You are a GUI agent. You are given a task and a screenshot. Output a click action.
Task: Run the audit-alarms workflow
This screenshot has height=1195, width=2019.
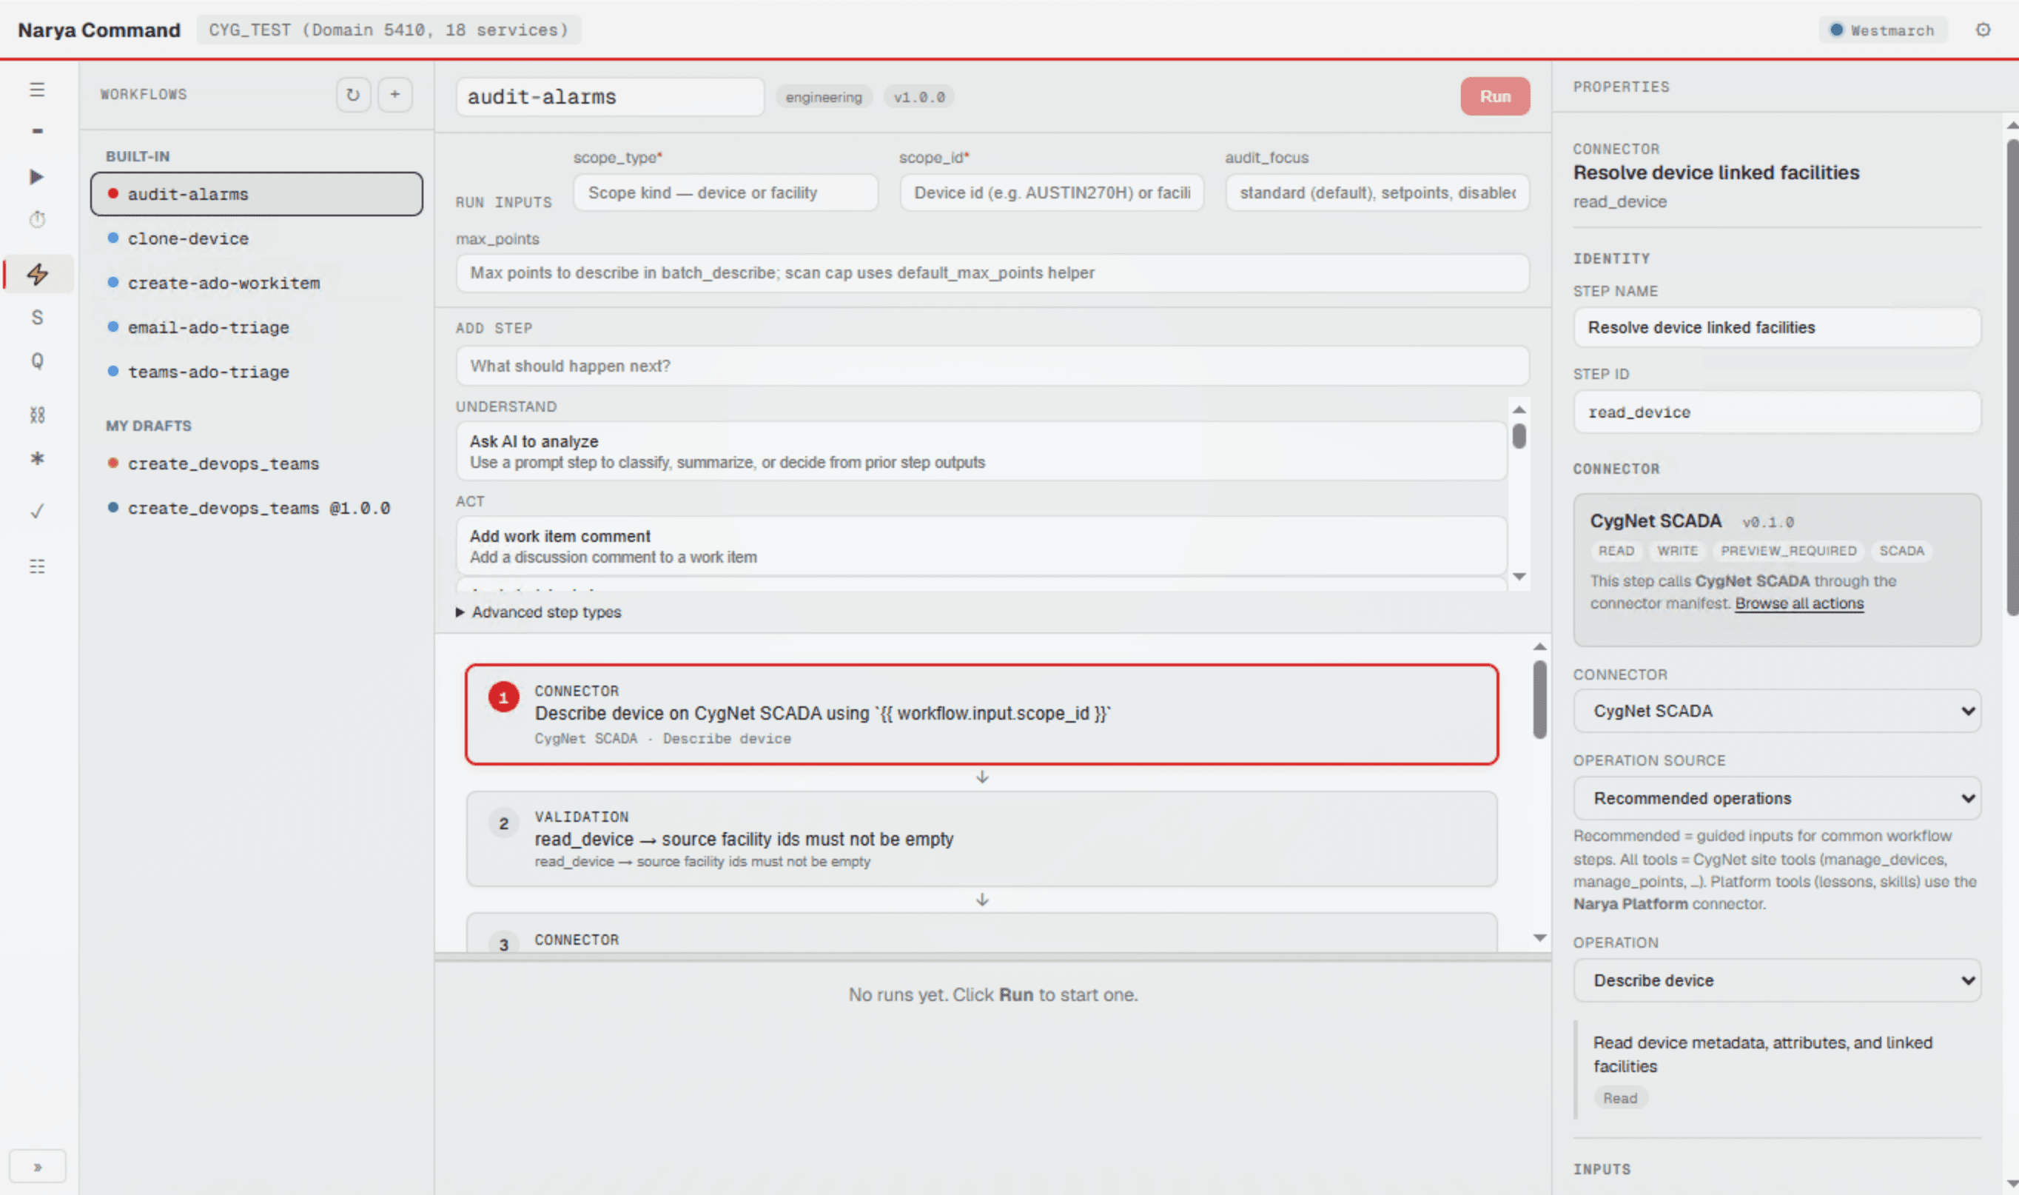click(1495, 96)
